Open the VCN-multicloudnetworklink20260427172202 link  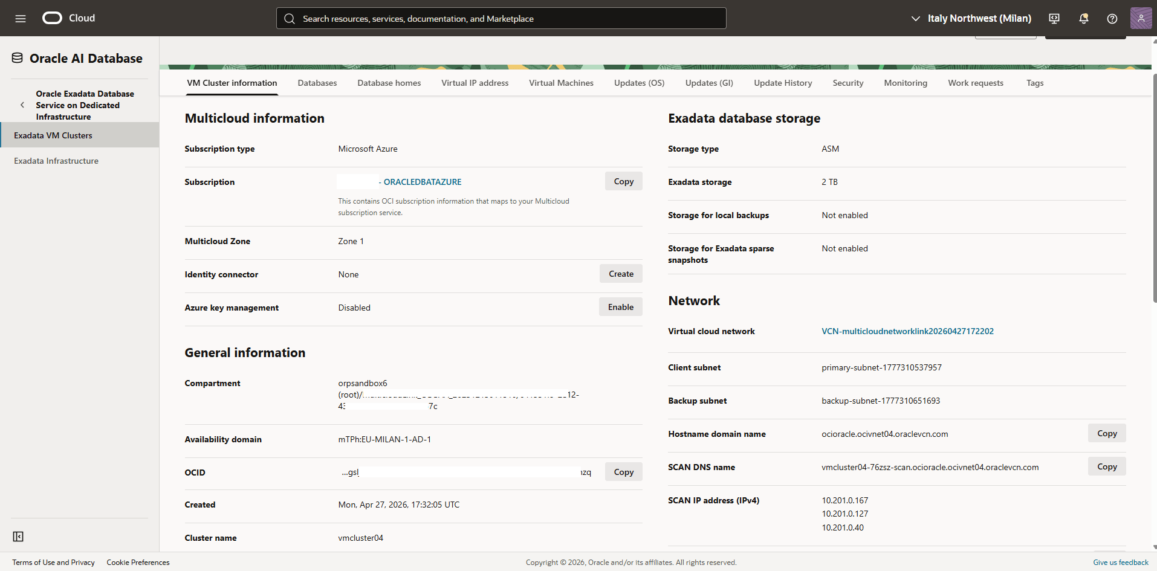(x=907, y=331)
